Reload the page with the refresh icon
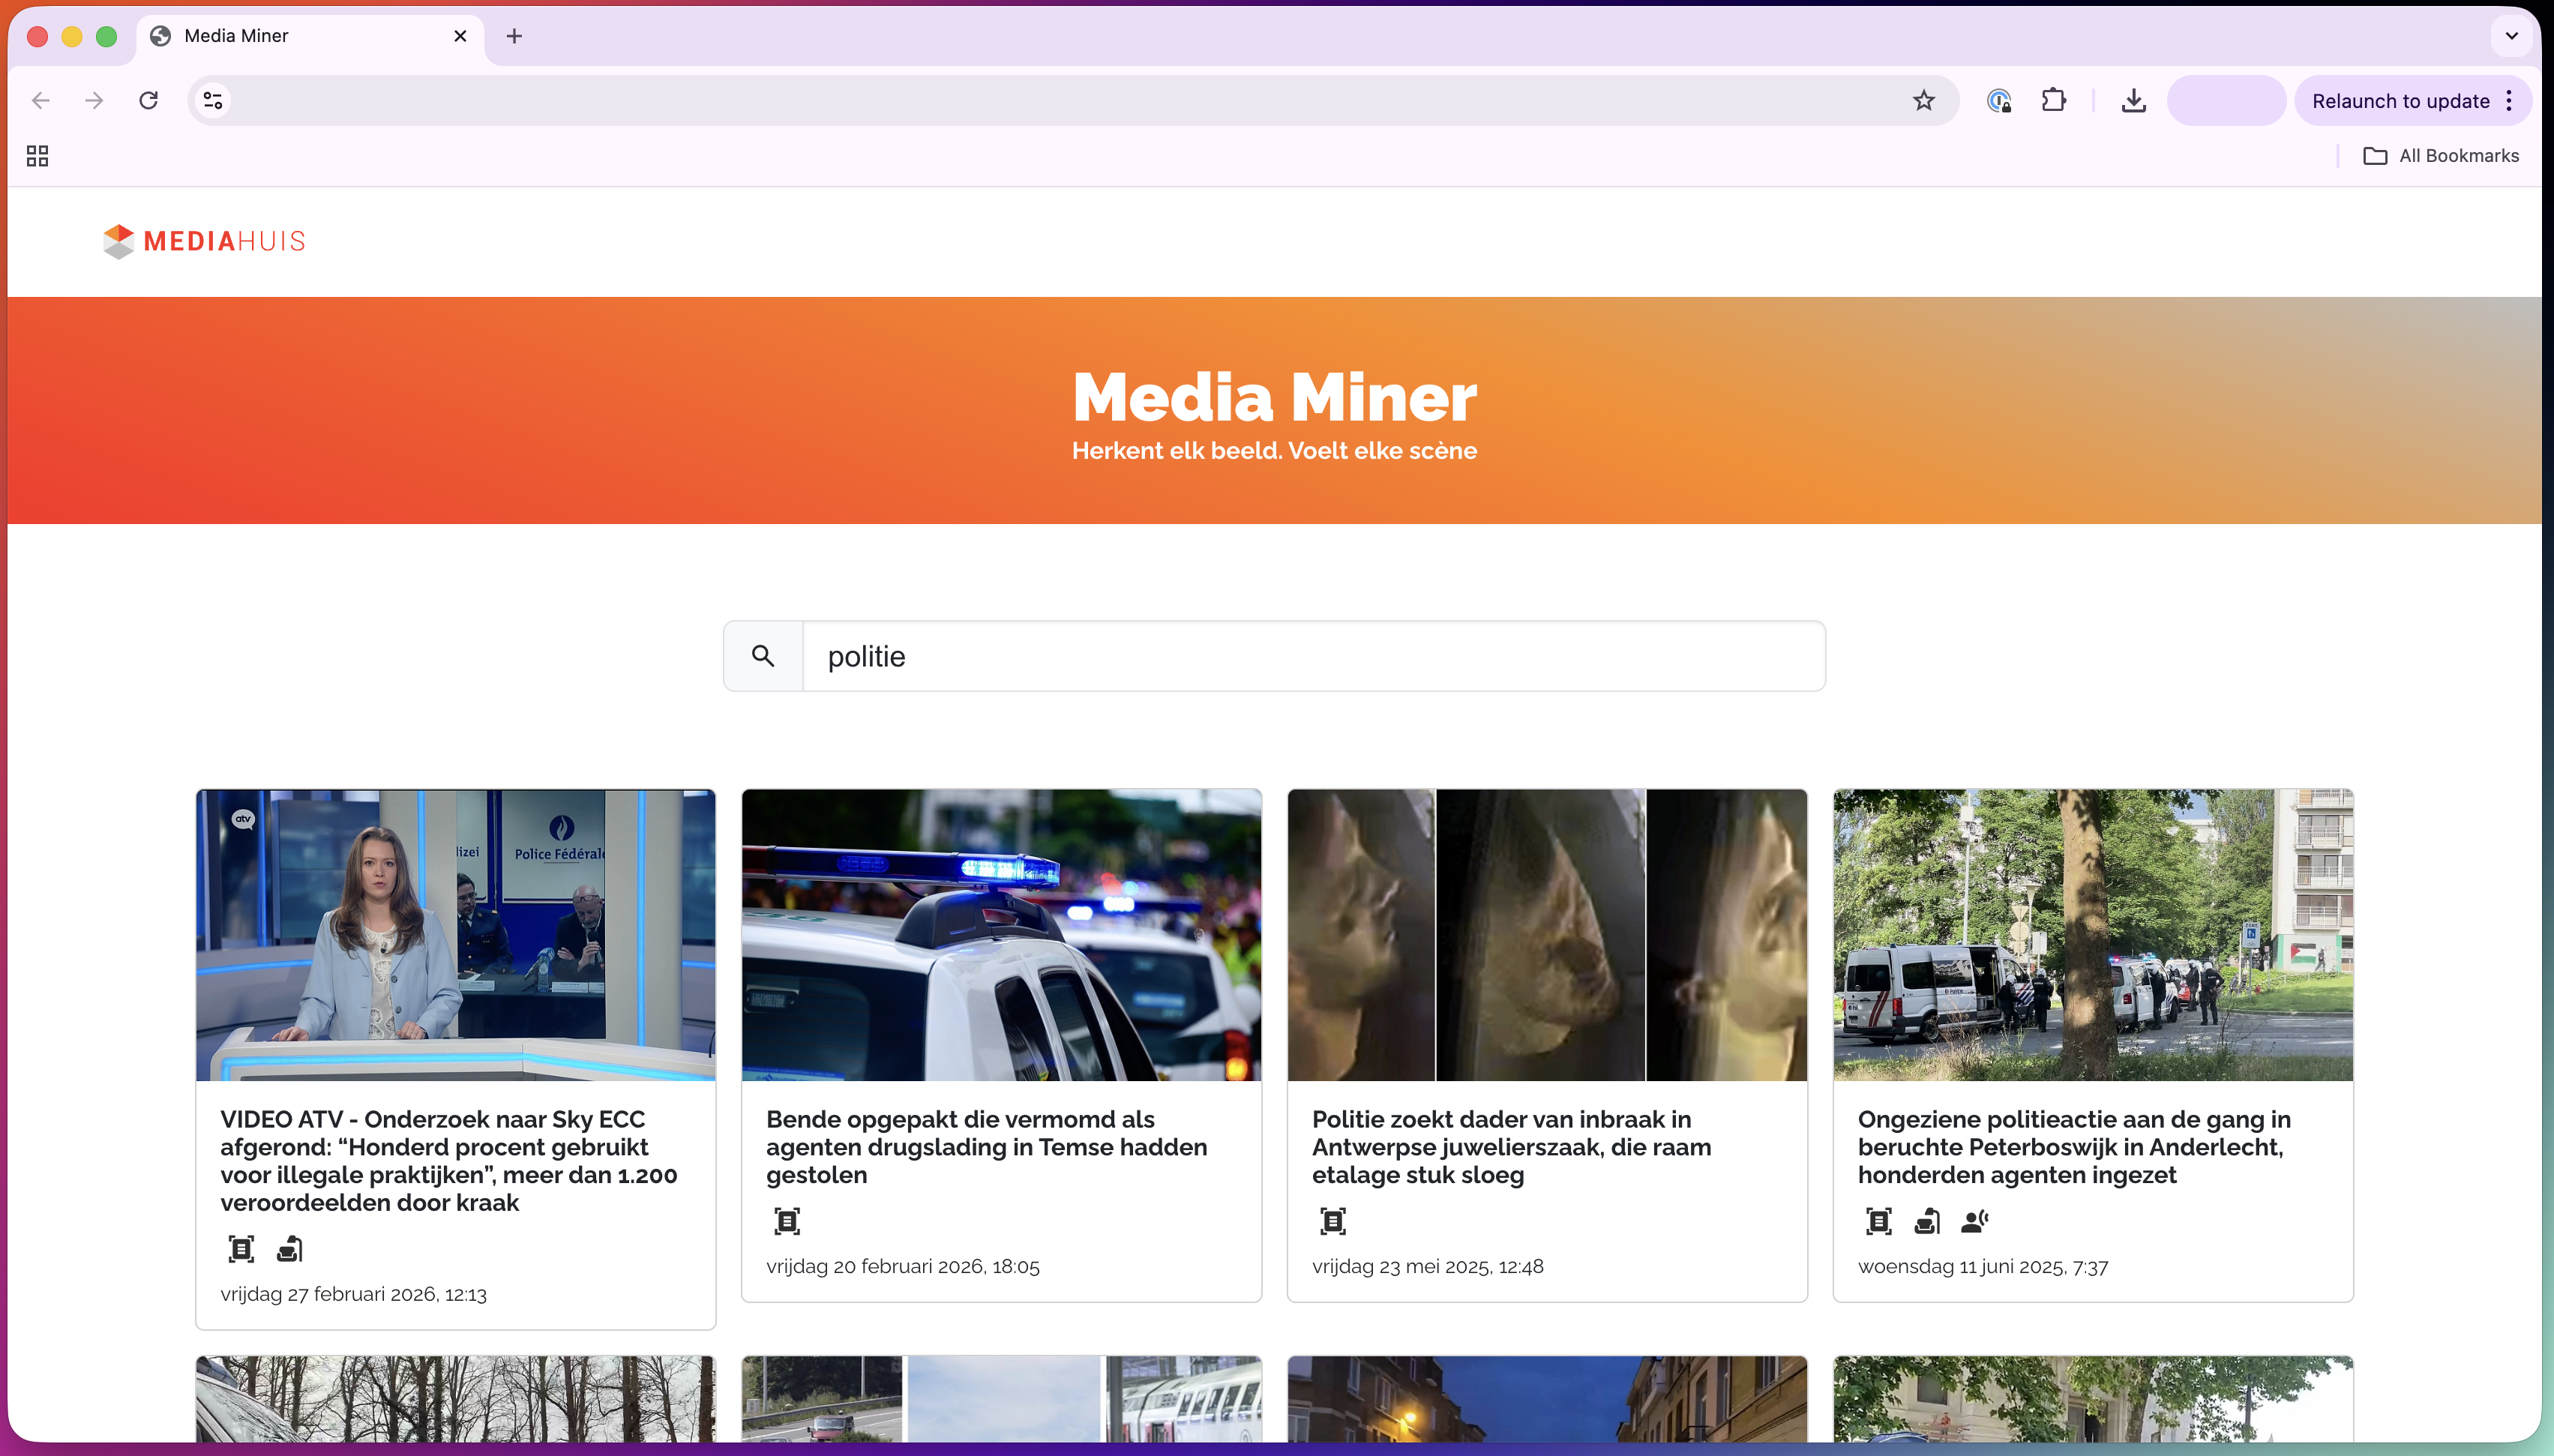 (148, 100)
